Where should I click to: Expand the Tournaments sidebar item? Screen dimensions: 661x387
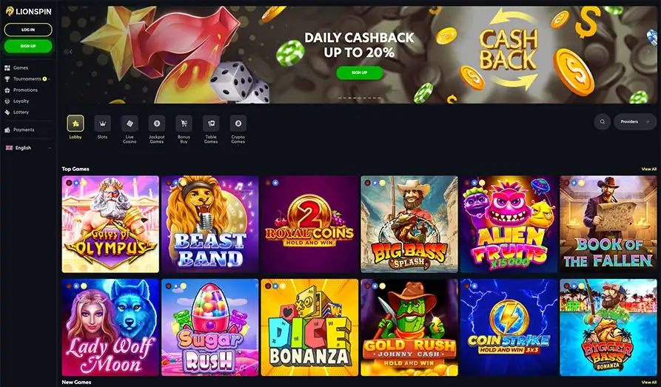pyautogui.click(x=28, y=79)
